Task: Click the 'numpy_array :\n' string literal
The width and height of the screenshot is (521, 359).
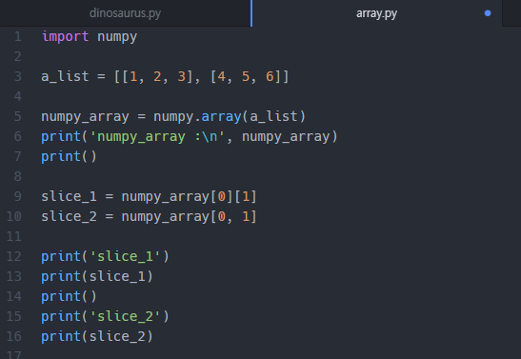Action: tap(157, 137)
